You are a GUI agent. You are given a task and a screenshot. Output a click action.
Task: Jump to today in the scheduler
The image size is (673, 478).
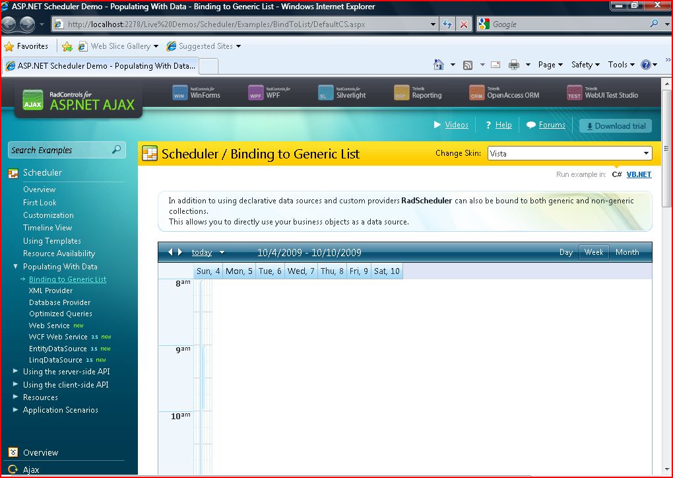(202, 252)
